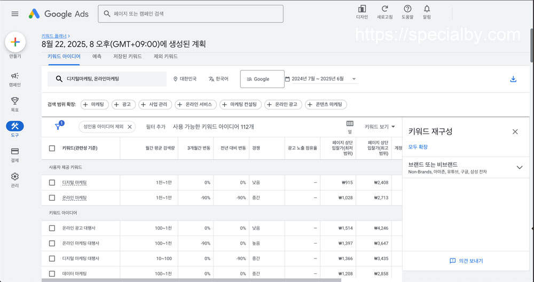Remove 성인용 아이디어 제외 filter chip
Image resolution: width=534 pixels, height=282 pixels.
pyautogui.click(x=130, y=127)
